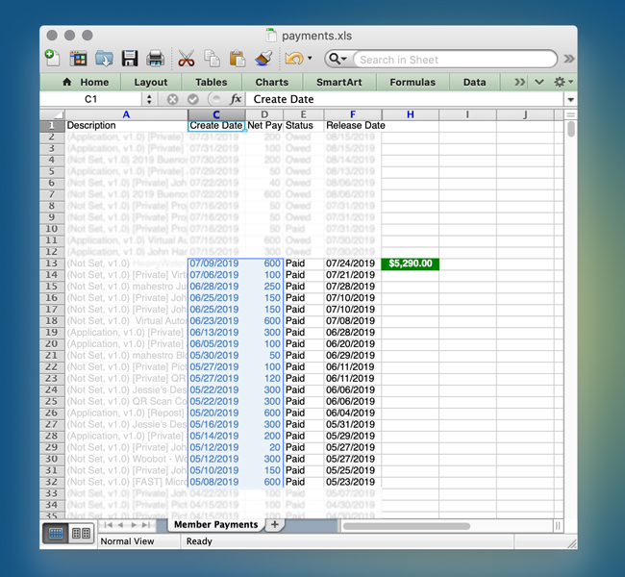
Task: Switch to the Home ribbon tab
Action: coord(86,82)
